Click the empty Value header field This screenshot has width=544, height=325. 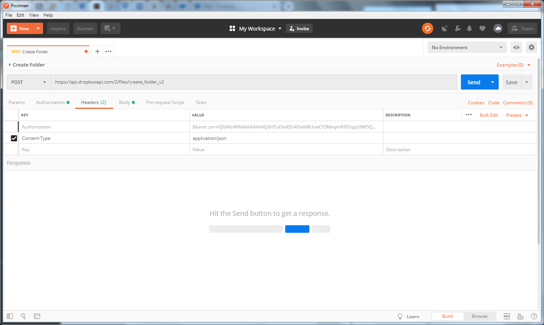coord(286,150)
